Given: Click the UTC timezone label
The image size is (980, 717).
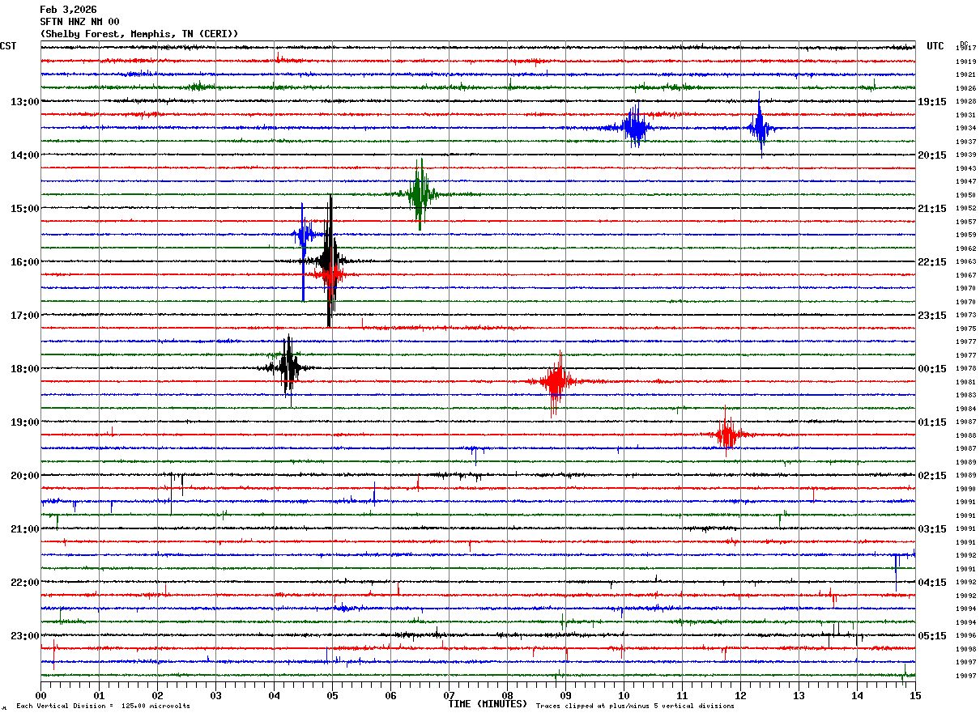Looking at the screenshot, I should click(x=935, y=46).
